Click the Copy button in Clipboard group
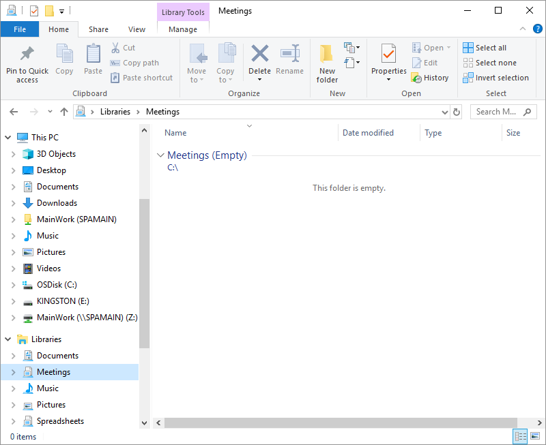Screen dimensions: 546x445 coord(64,59)
